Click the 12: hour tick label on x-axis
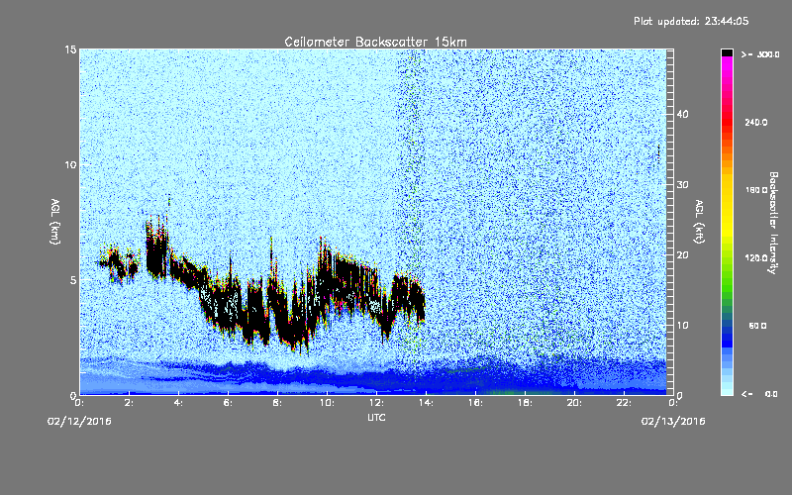The width and height of the screenshot is (792, 495). coord(376,403)
